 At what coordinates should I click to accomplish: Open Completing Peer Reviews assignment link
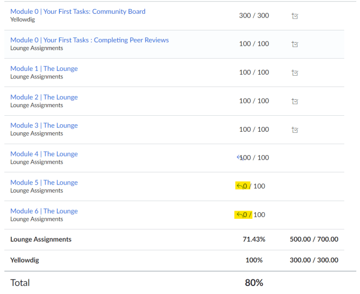point(89,40)
